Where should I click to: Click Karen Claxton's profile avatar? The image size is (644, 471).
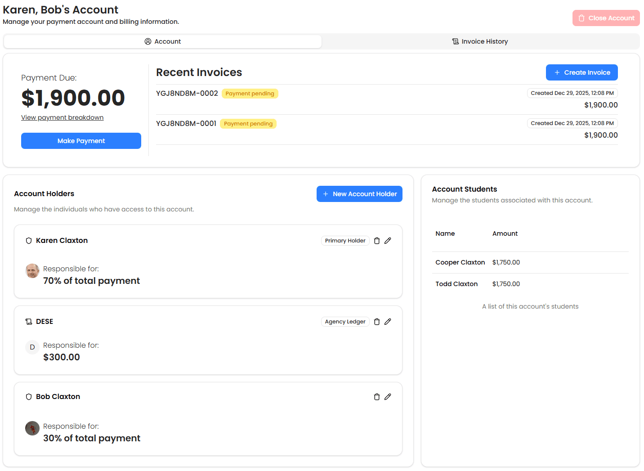(32, 271)
